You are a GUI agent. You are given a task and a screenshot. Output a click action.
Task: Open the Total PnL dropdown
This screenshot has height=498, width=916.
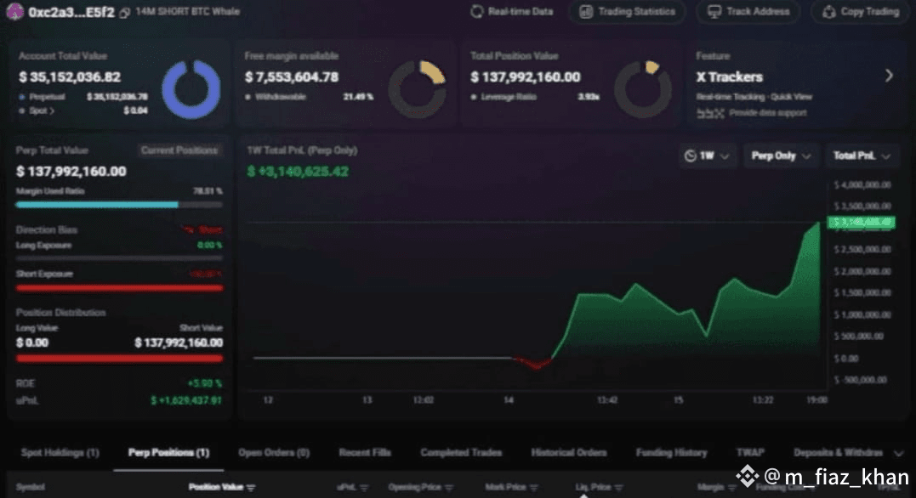click(861, 156)
